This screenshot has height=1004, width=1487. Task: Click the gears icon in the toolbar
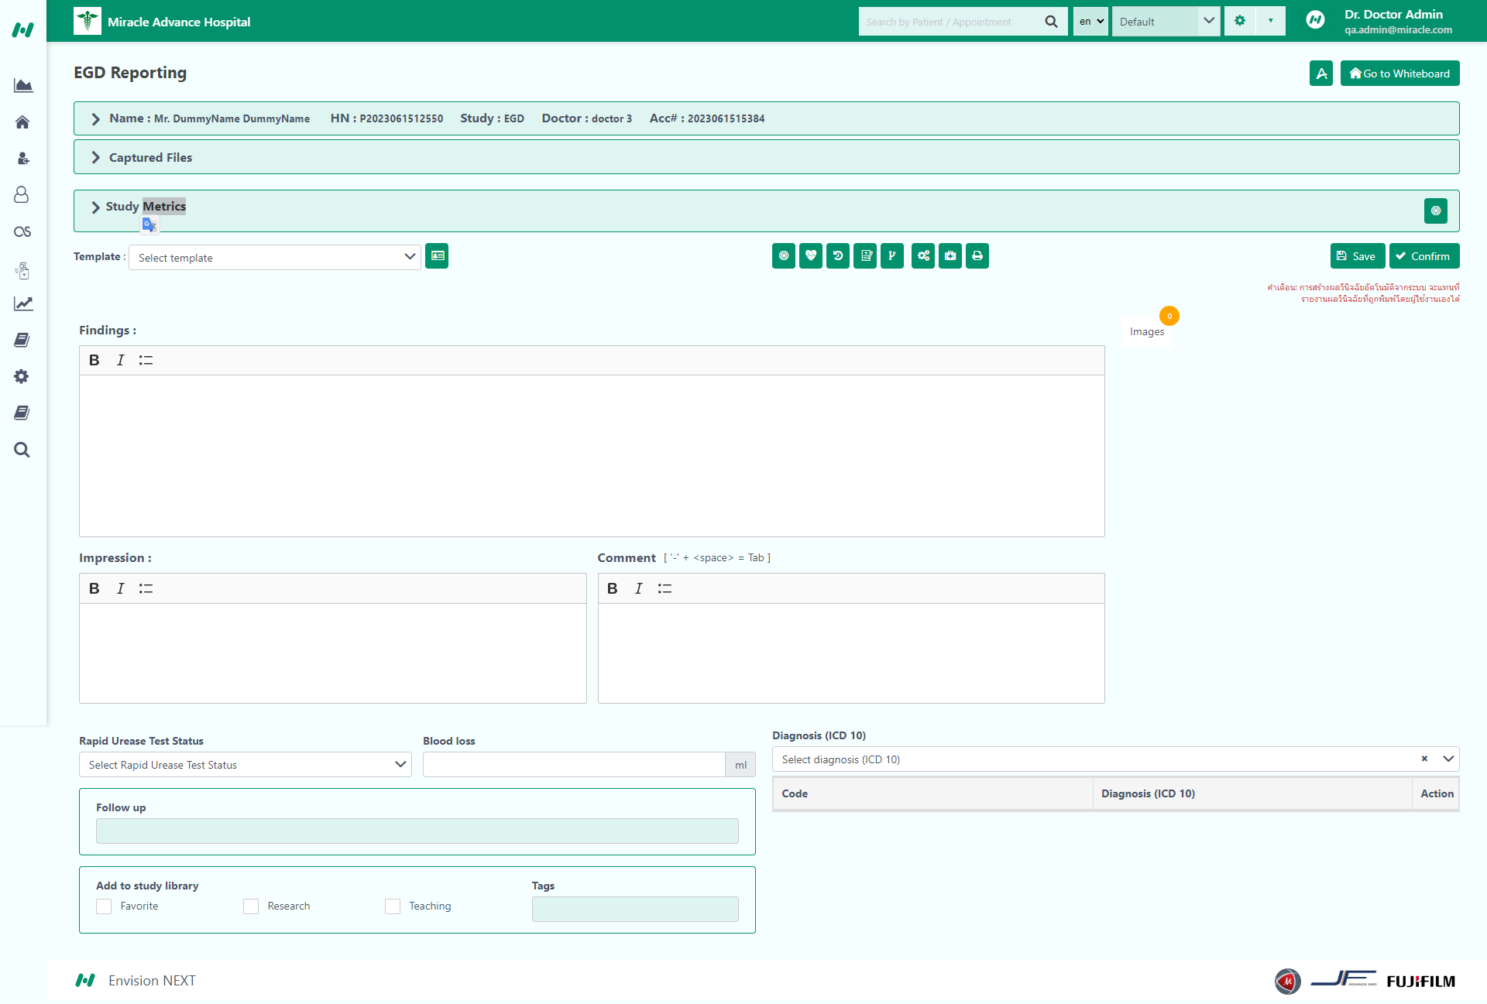[922, 256]
